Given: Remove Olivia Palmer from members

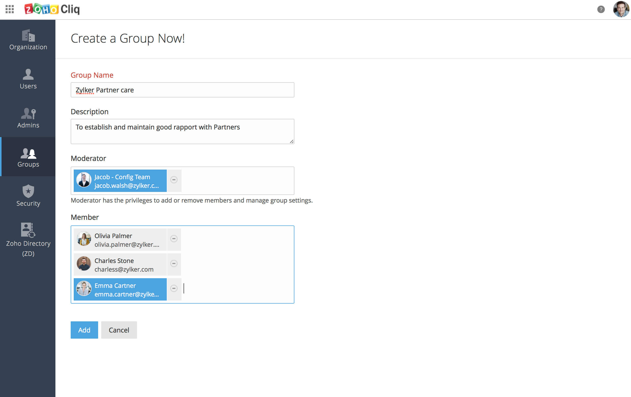Looking at the screenshot, I should [174, 239].
